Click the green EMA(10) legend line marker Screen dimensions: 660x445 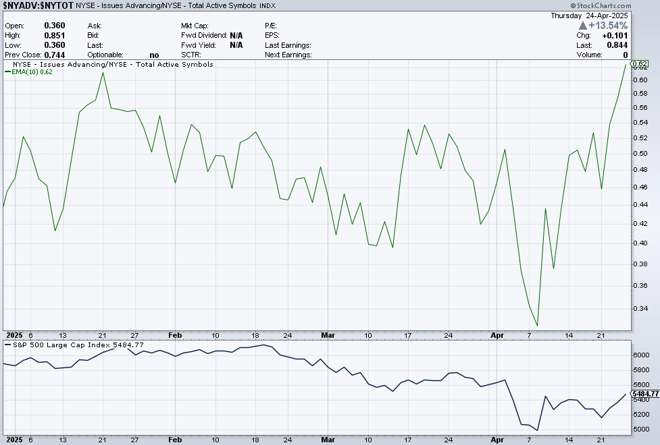(7, 72)
